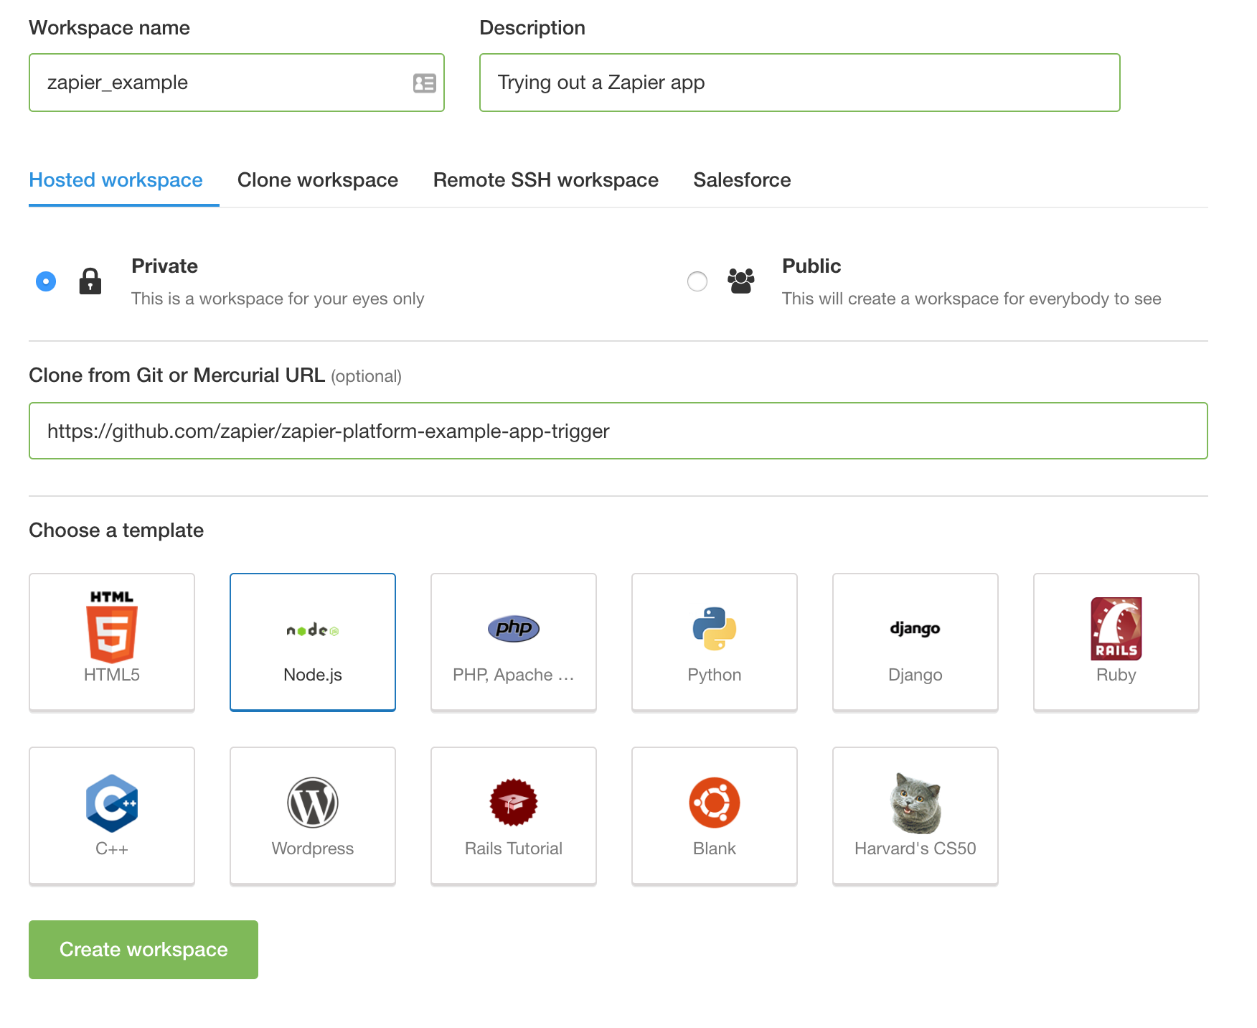Click the C++ template label

[112, 849]
